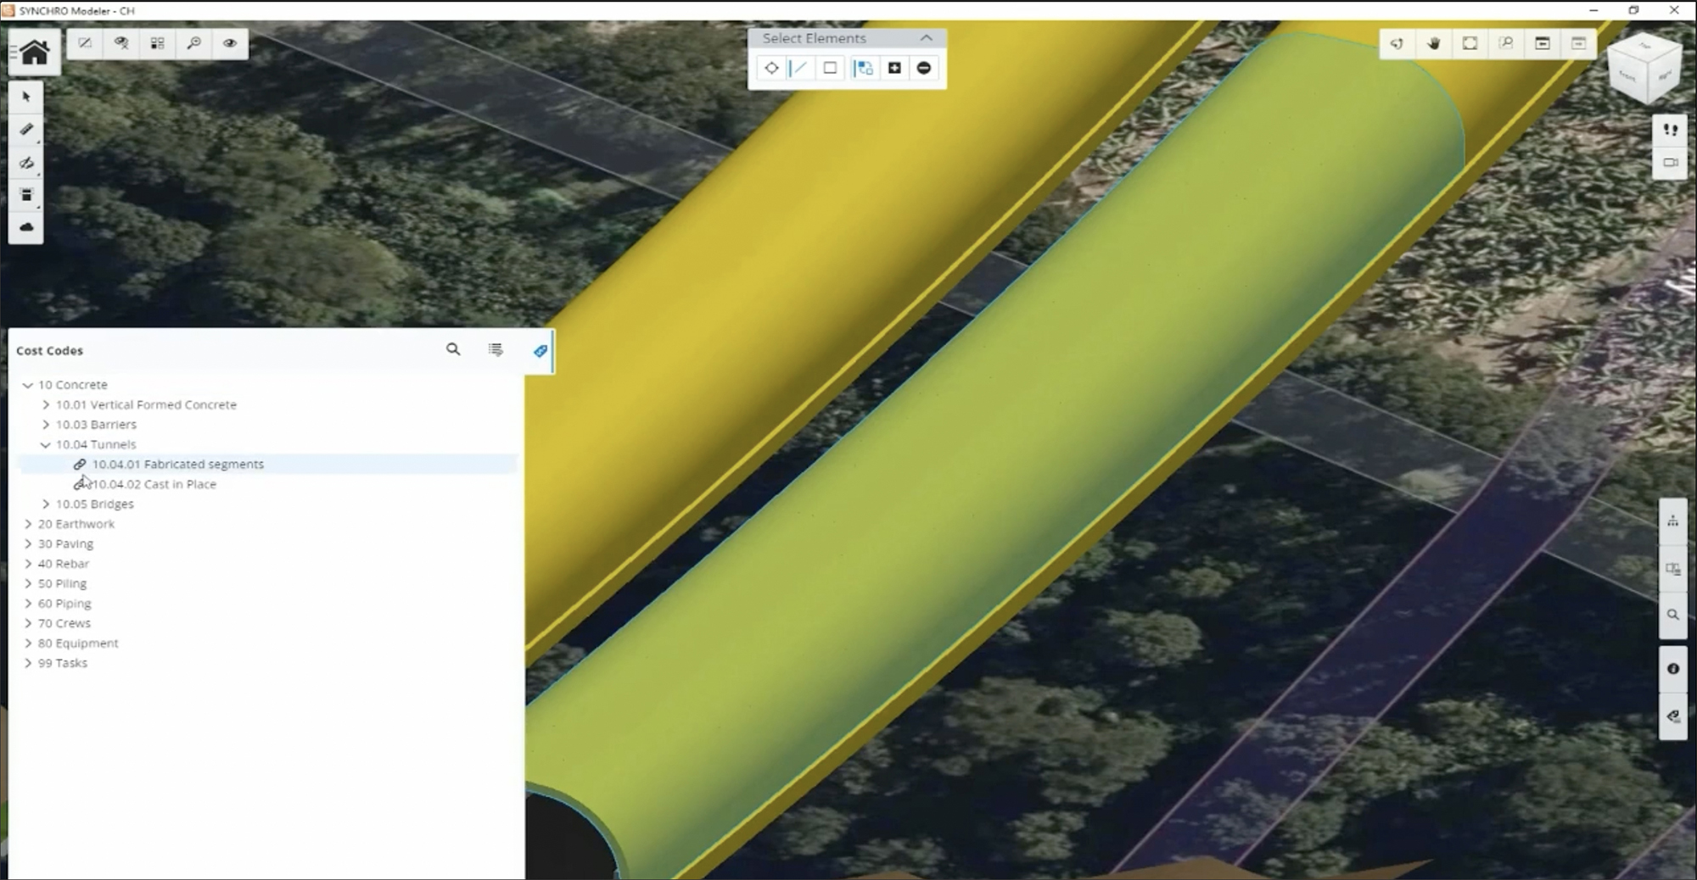Enable subtract-from-selection minus mode

(x=924, y=68)
